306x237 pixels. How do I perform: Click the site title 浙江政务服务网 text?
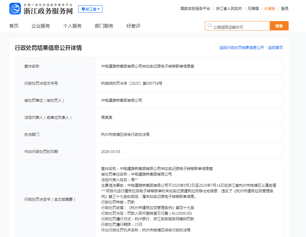(x=48, y=11)
